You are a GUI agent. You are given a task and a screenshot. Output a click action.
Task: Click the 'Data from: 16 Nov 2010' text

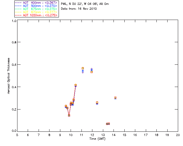coord(79,9)
